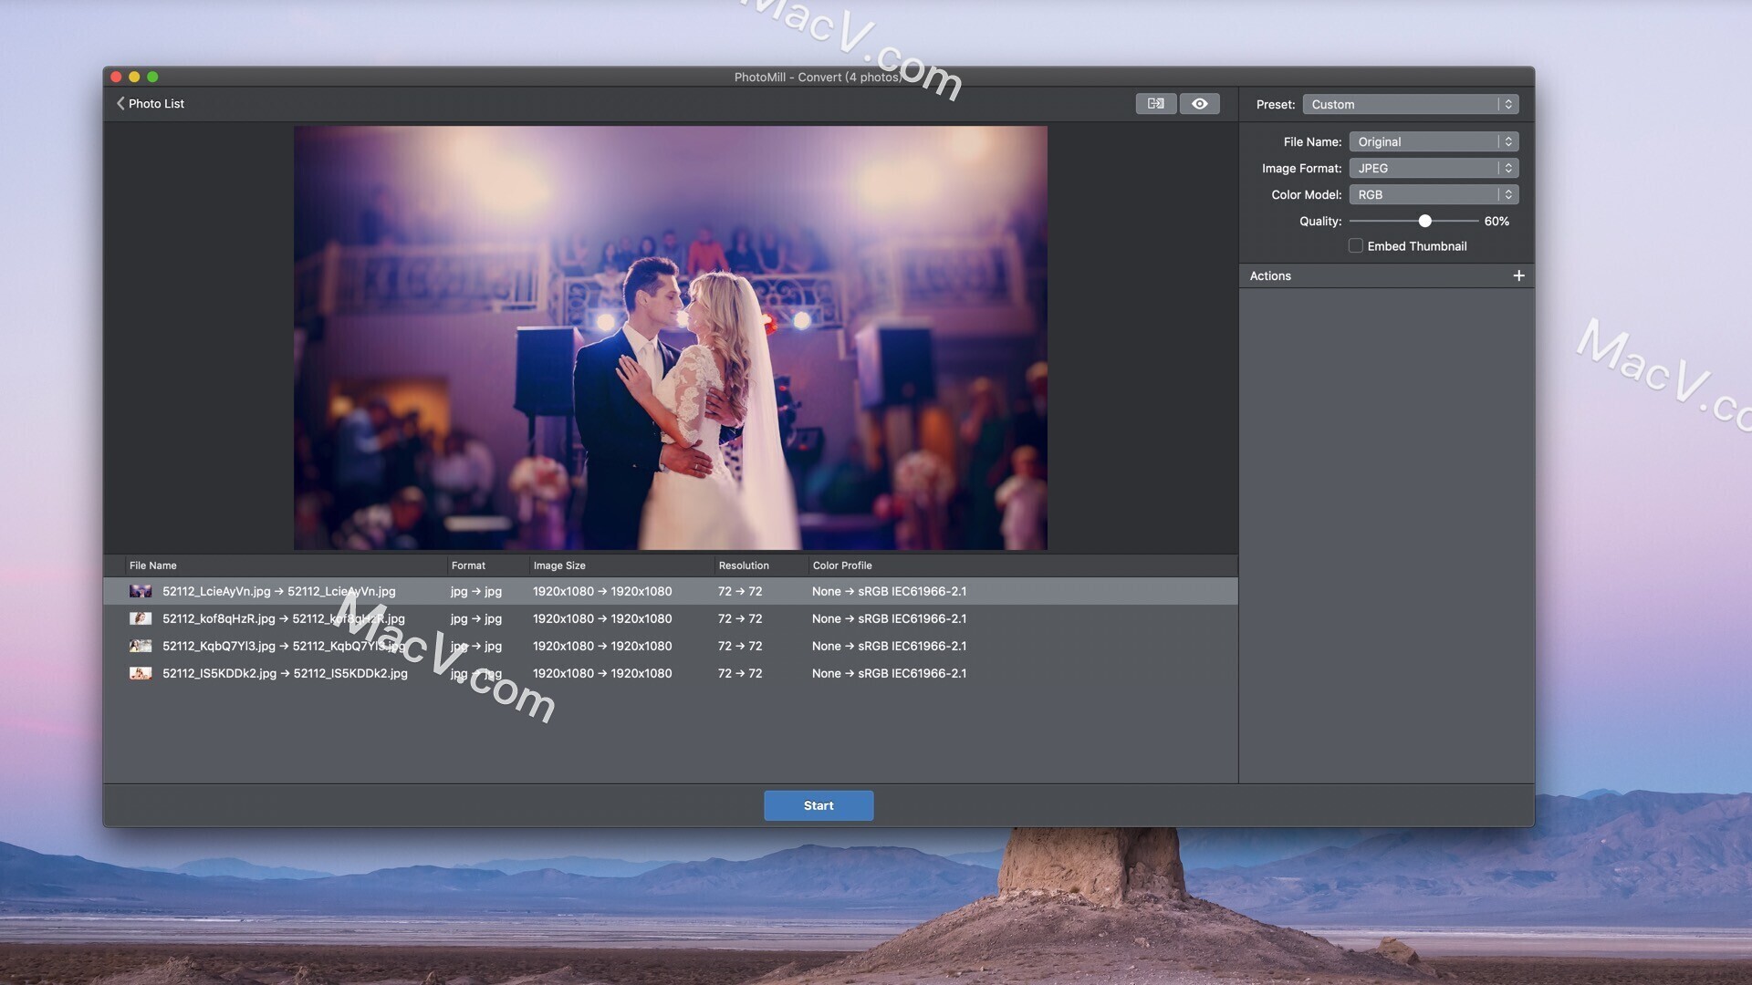Enable the Embed Thumbnail checkbox
This screenshot has width=1752, height=985.
tap(1355, 245)
